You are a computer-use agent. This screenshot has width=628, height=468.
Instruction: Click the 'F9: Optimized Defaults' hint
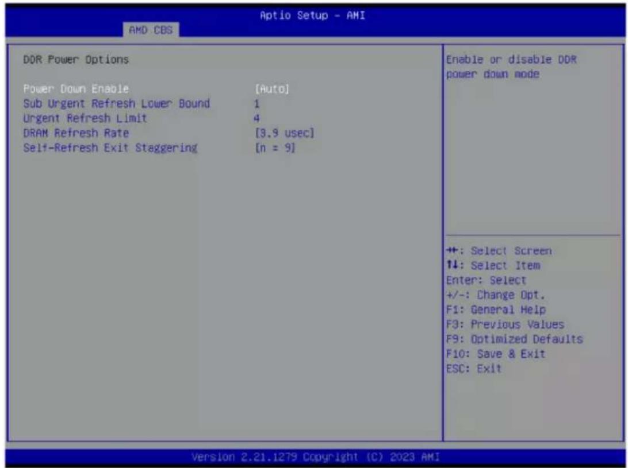tap(515, 339)
